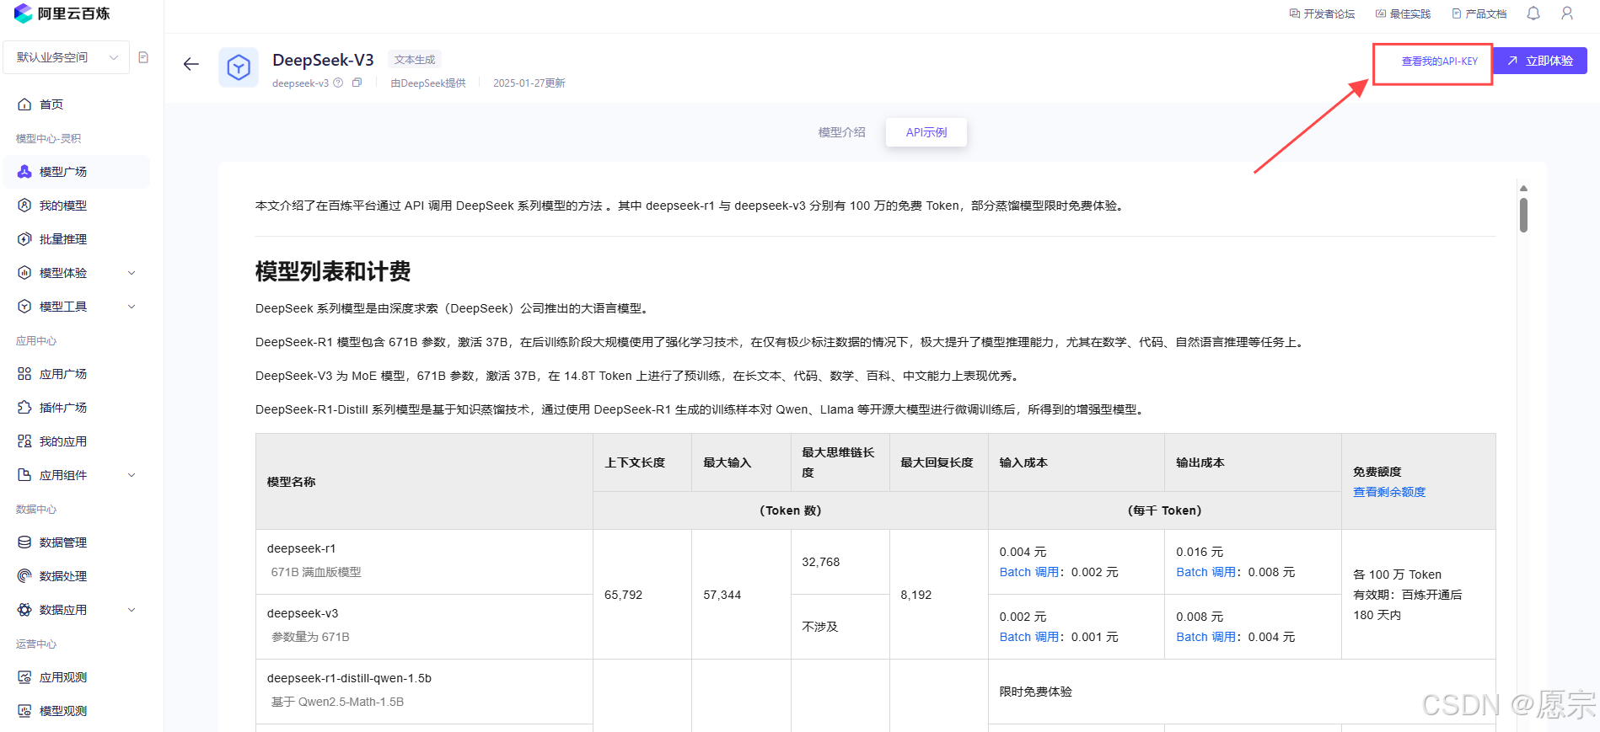The height and width of the screenshot is (732, 1600).
Task: Click the 文本生成 tag
Action: point(415,60)
